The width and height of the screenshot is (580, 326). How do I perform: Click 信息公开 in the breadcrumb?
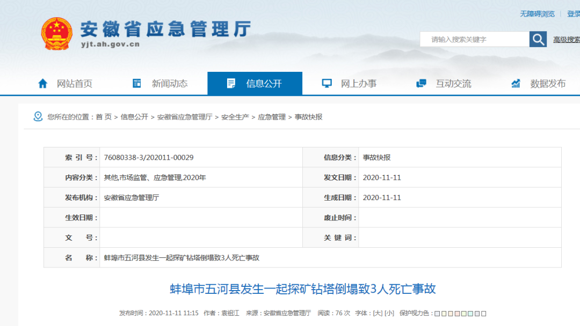pyautogui.click(x=134, y=117)
